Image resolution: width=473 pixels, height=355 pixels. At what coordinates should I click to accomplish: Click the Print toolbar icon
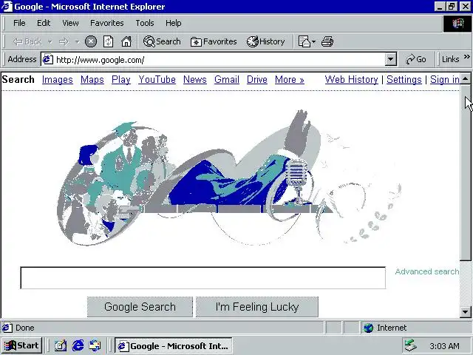tap(327, 41)
